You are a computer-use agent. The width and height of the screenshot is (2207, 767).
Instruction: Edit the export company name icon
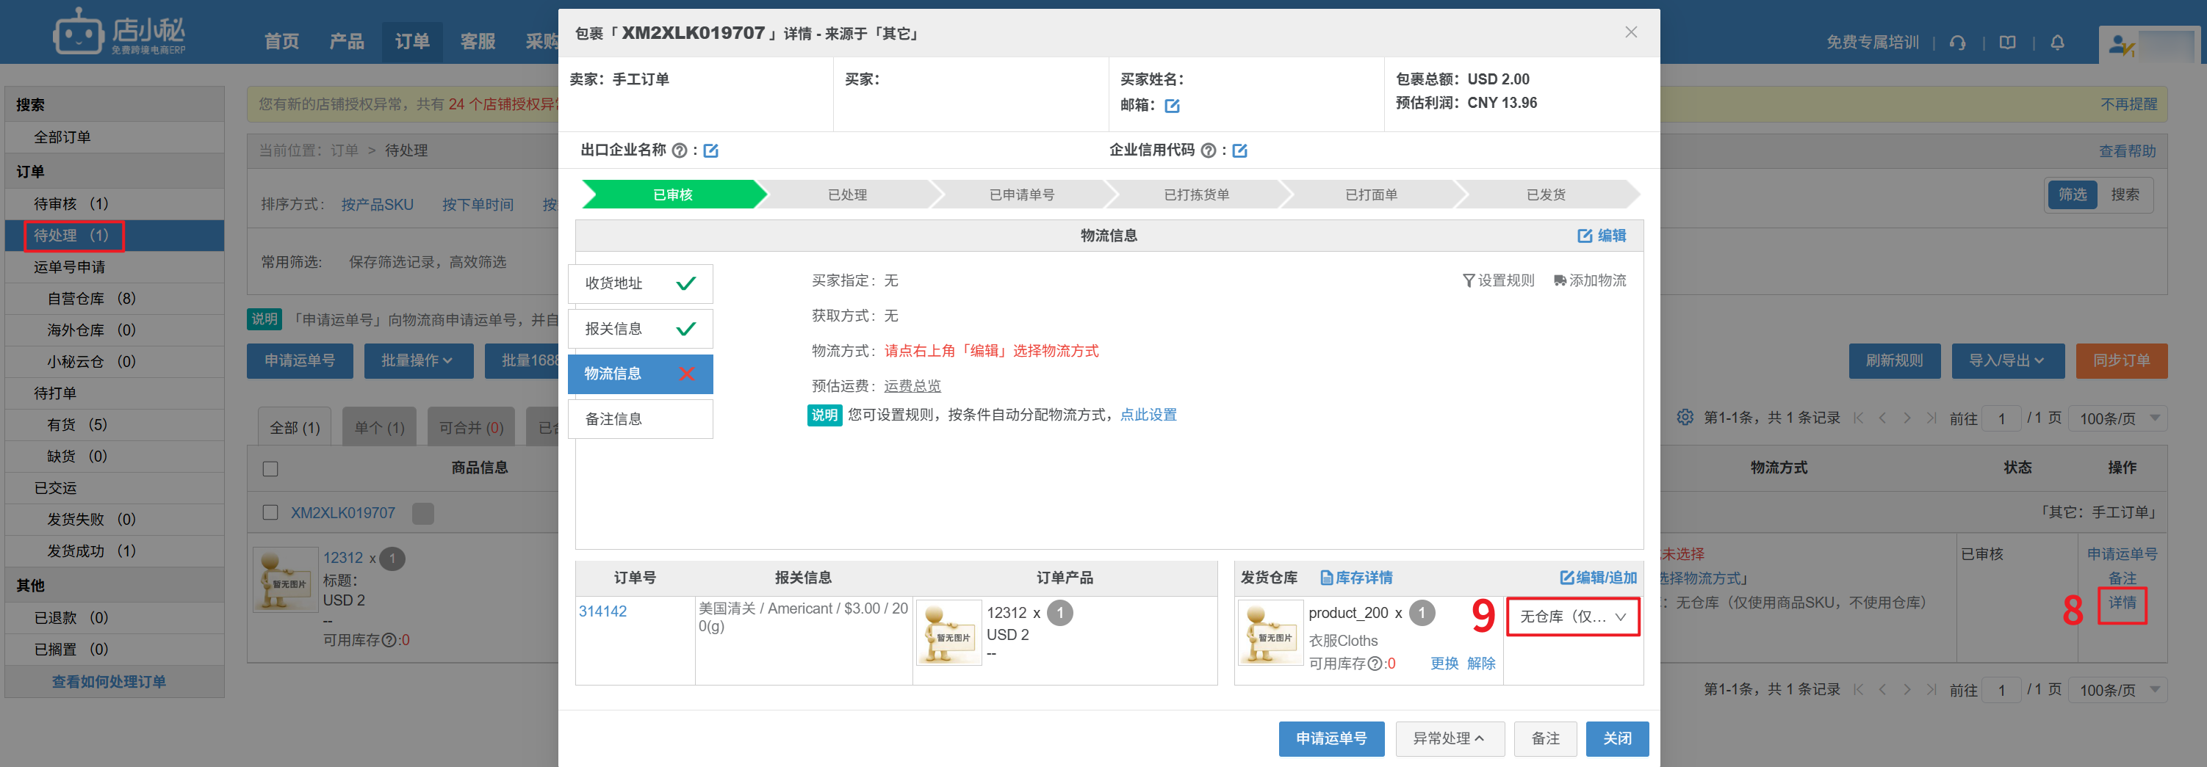710,151
